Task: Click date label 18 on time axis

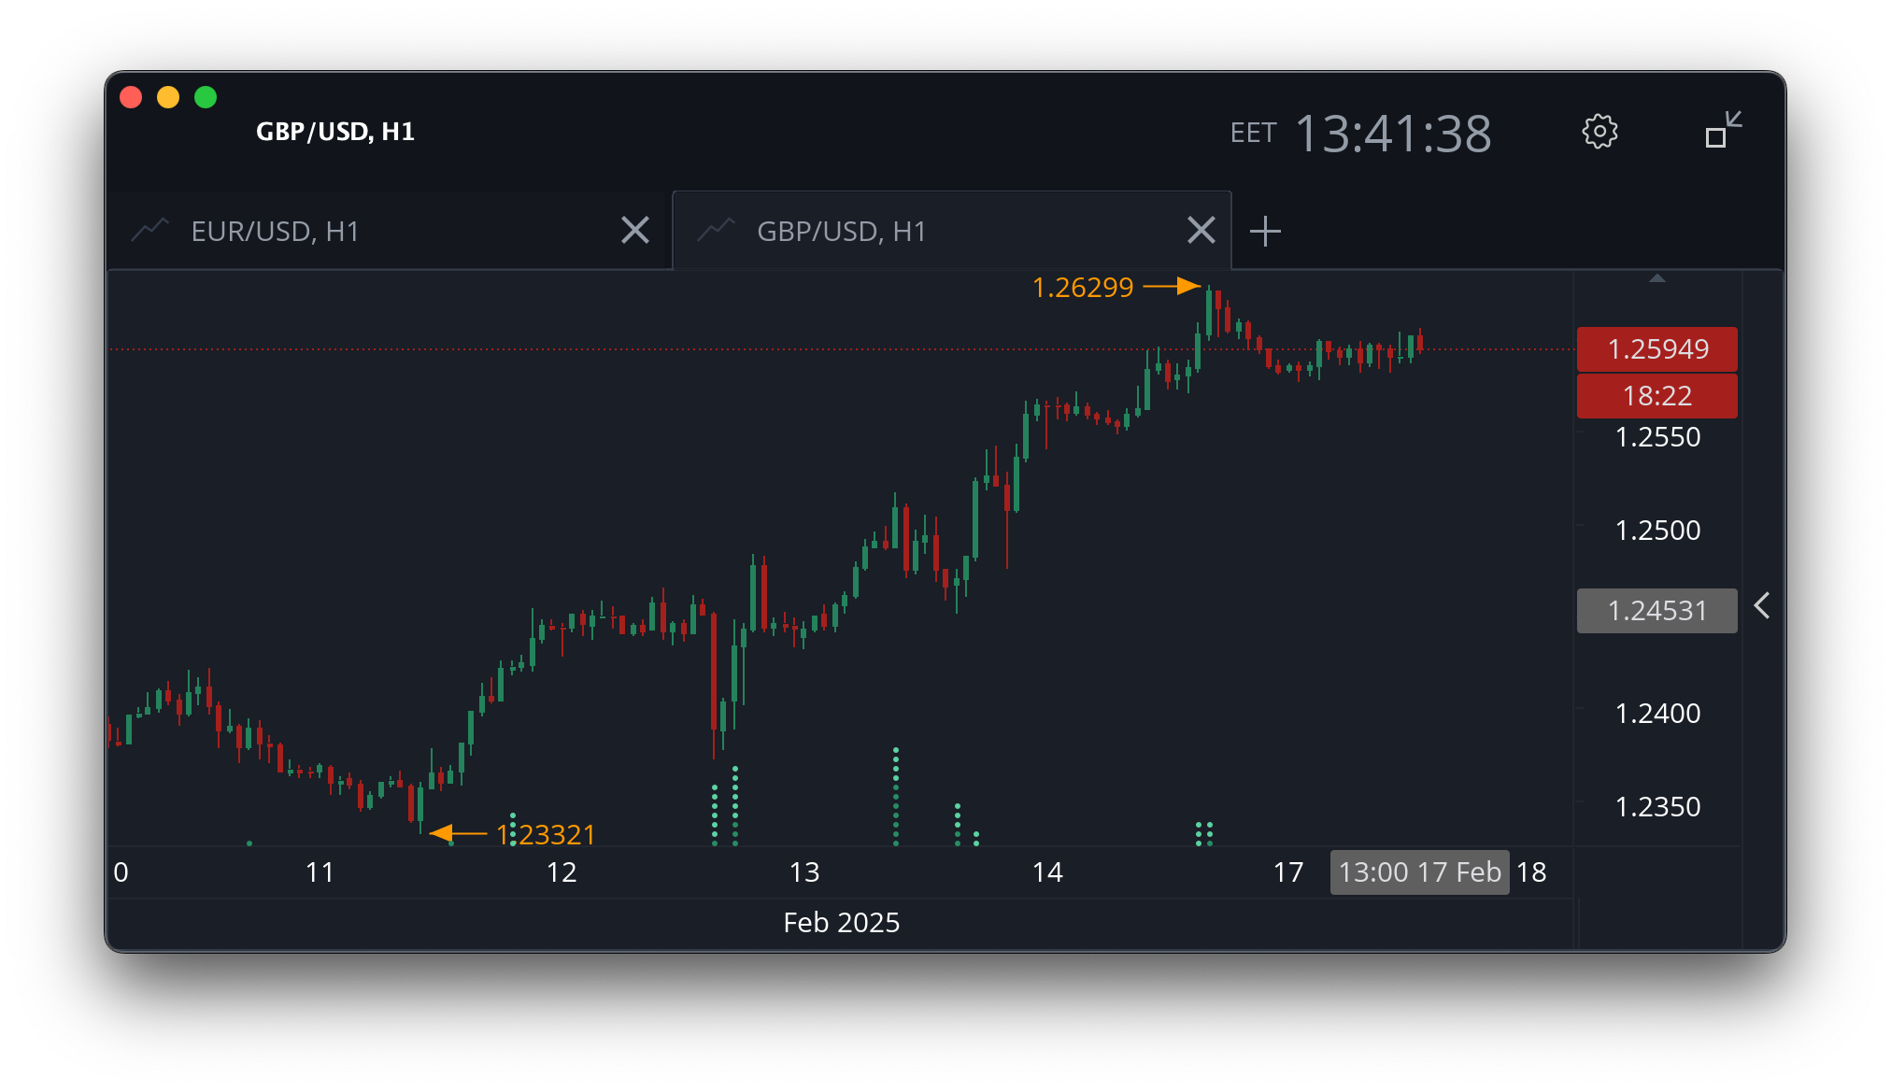Action: point(1531,872)
